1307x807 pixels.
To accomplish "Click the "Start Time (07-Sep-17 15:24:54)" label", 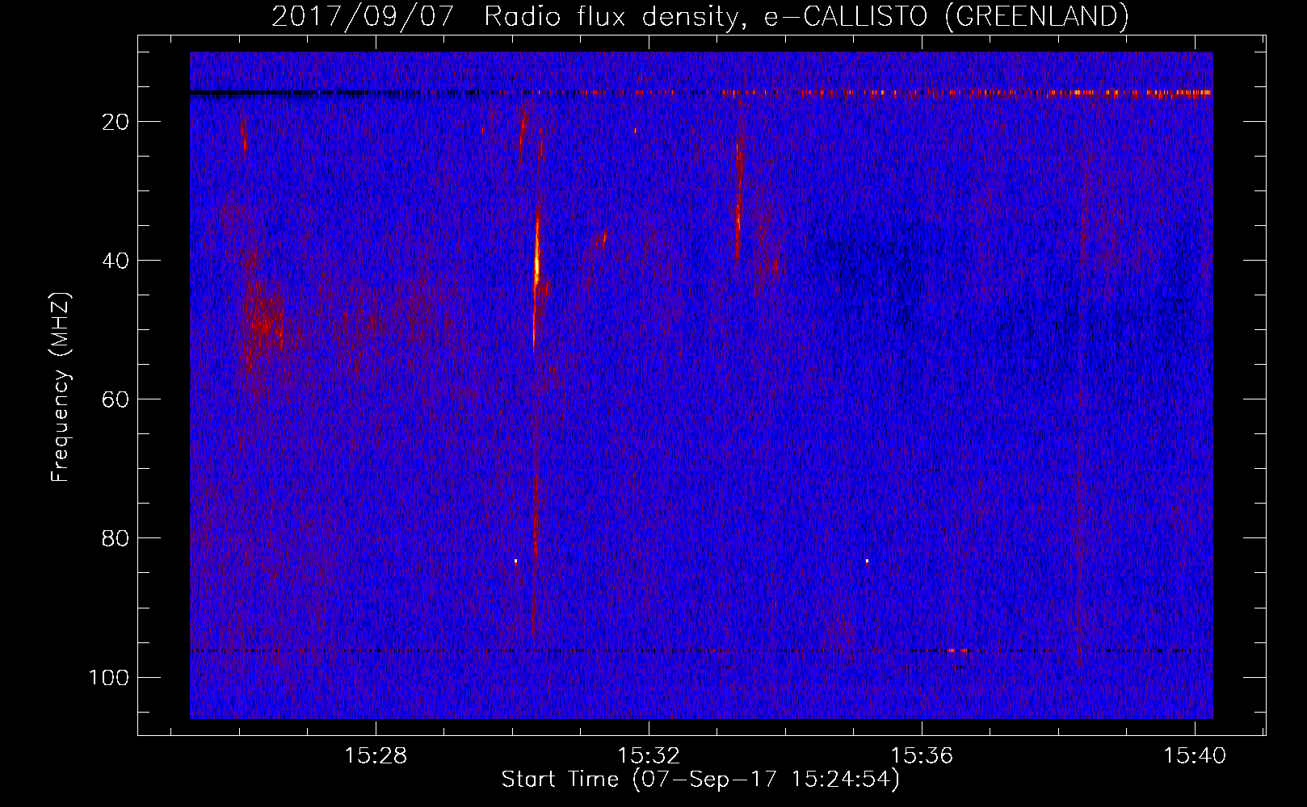I will (700, 780).
